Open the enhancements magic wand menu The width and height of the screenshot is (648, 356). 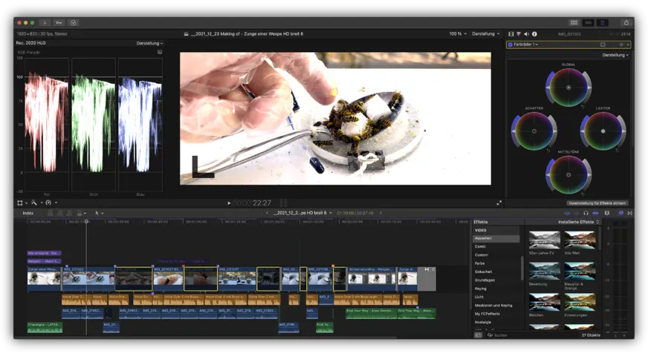pyautogui.click(x=36, y=202)
